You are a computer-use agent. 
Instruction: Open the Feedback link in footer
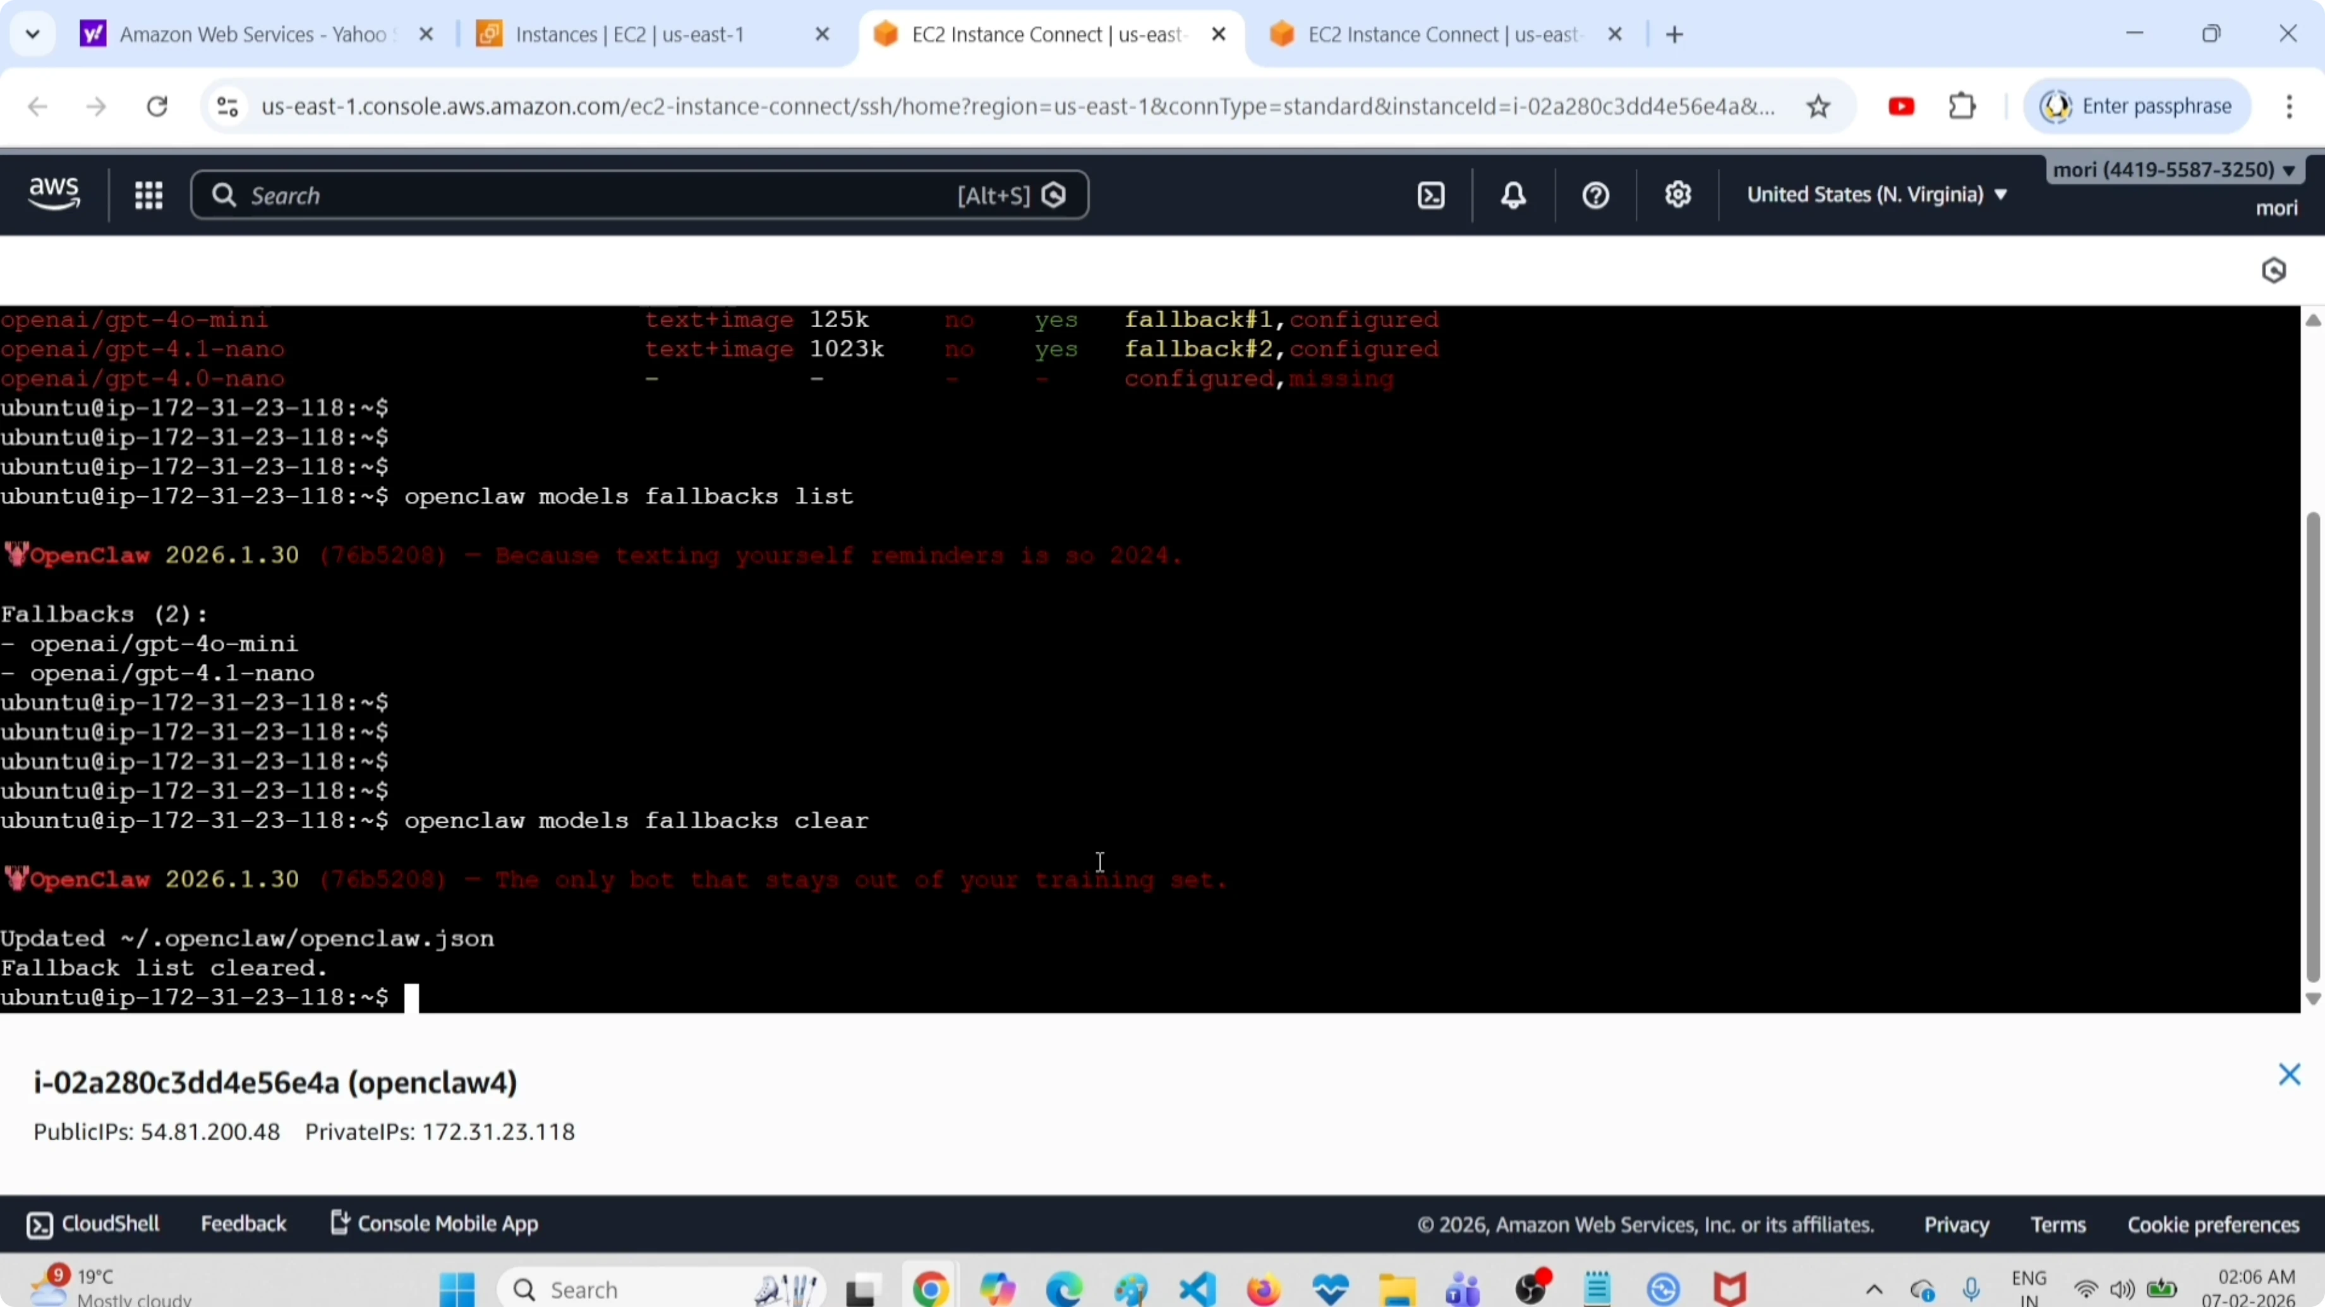(244, 1224)
